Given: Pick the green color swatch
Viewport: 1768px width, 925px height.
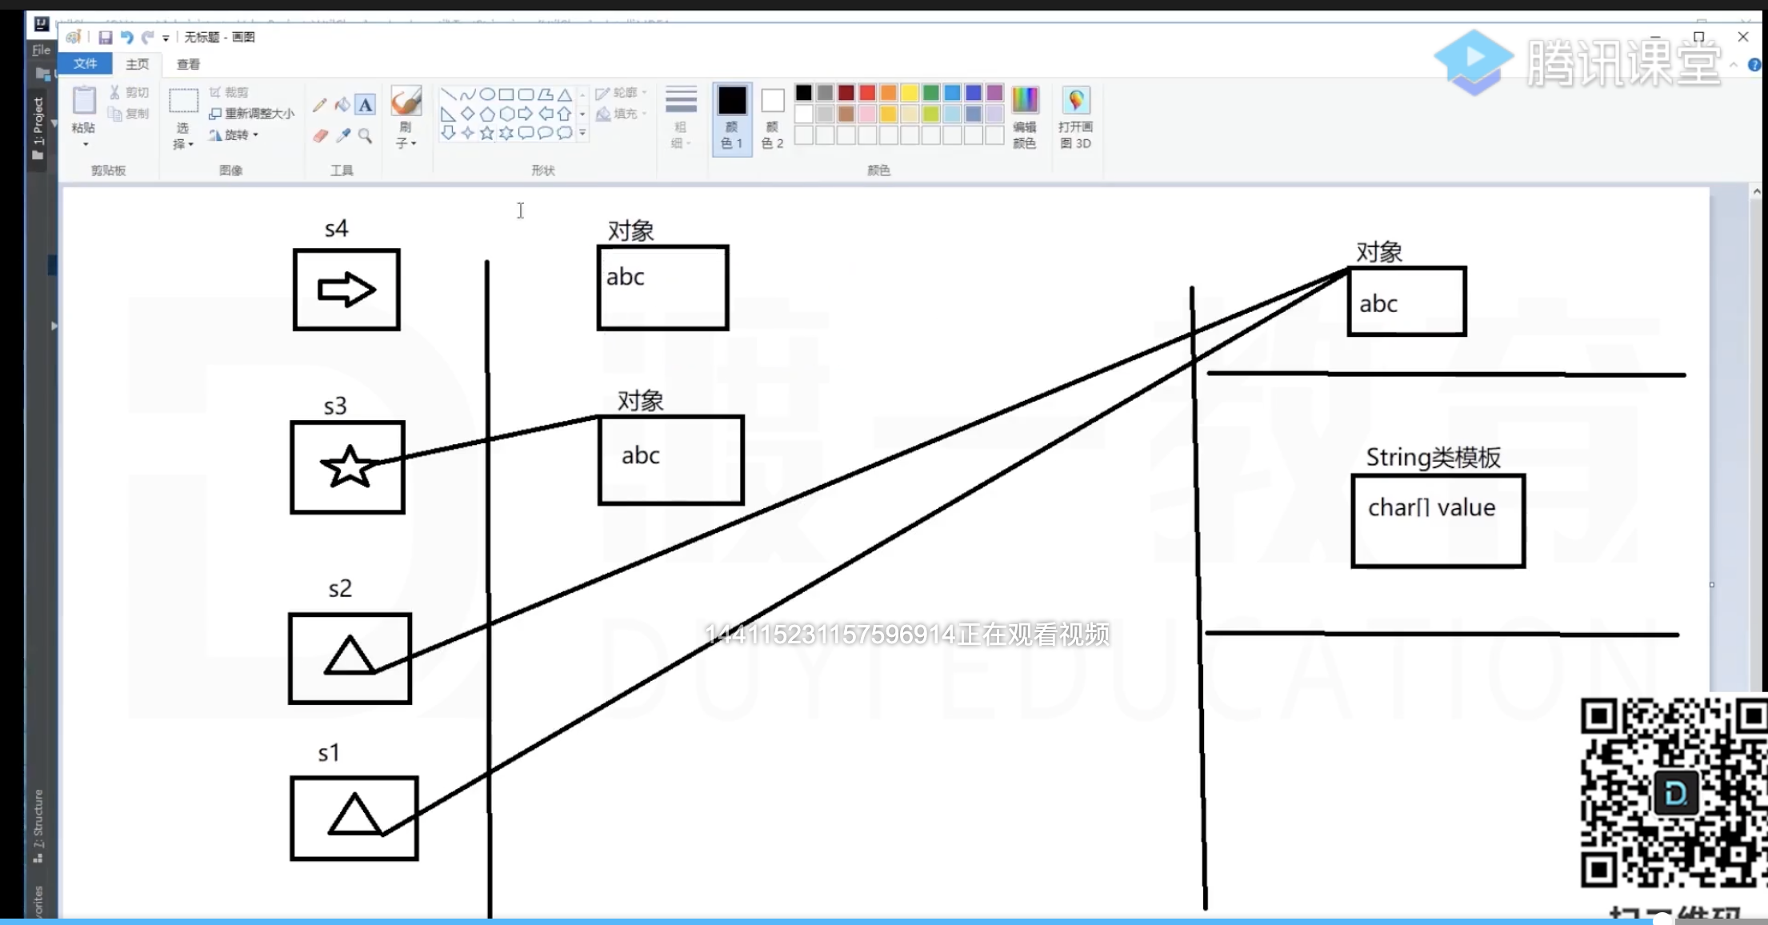Looking at the screenshot, I should pyautogui.click(x=930, y=94).
